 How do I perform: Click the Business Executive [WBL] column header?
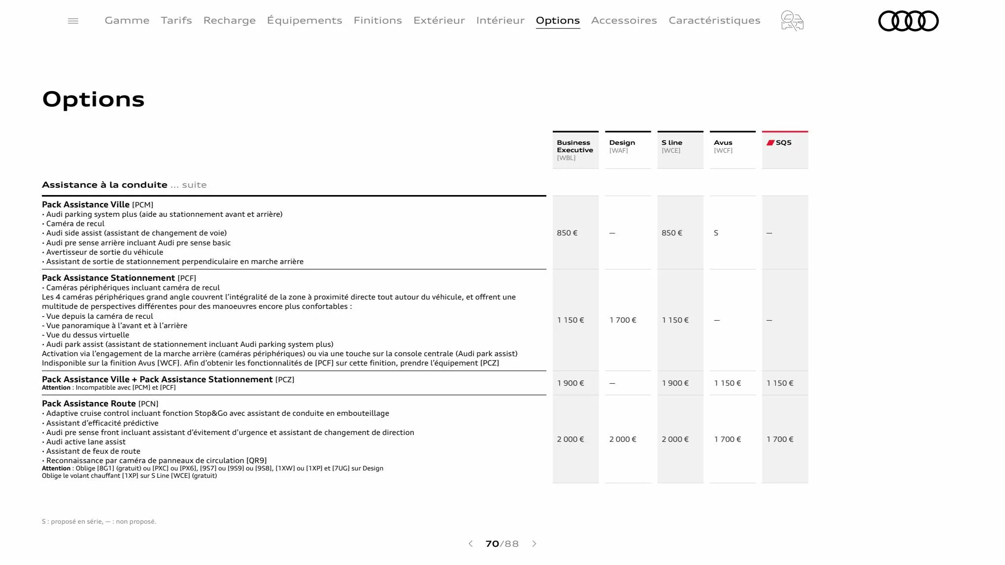point(575,150)
